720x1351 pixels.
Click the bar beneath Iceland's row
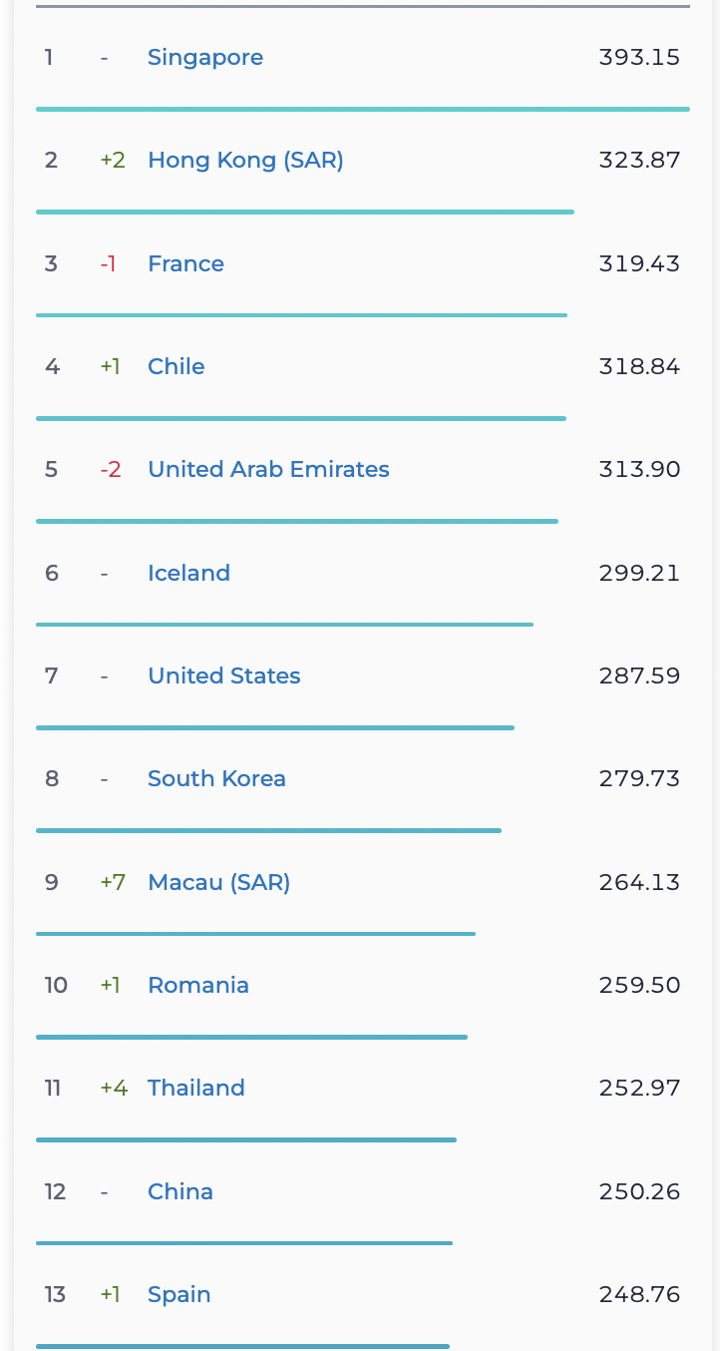coord(284,625)
